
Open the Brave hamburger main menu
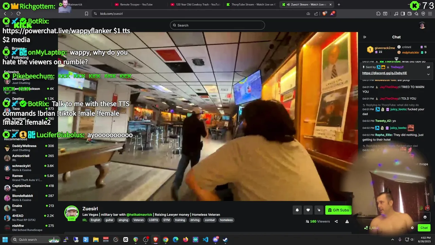[x=430, y=14]
